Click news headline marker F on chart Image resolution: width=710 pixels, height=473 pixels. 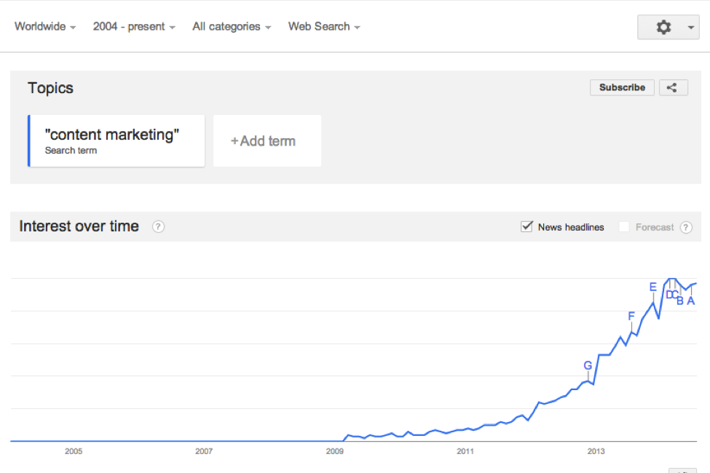click(631, 316)
